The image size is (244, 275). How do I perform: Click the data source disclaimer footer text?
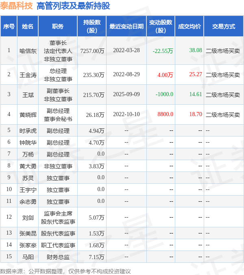point(65,271)
